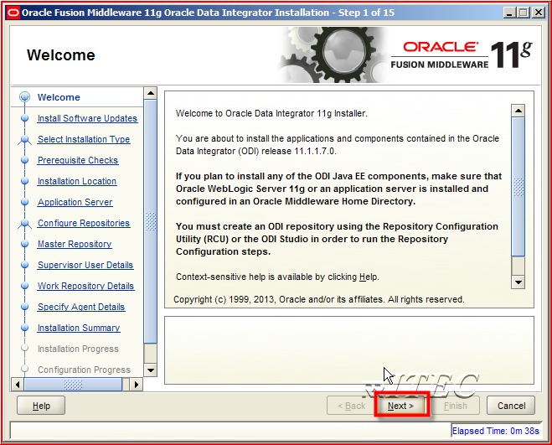This screenshot has width=552, height=445.
Task: Click the Select Installation Type branch icon
Action: [x=24, y=140]
